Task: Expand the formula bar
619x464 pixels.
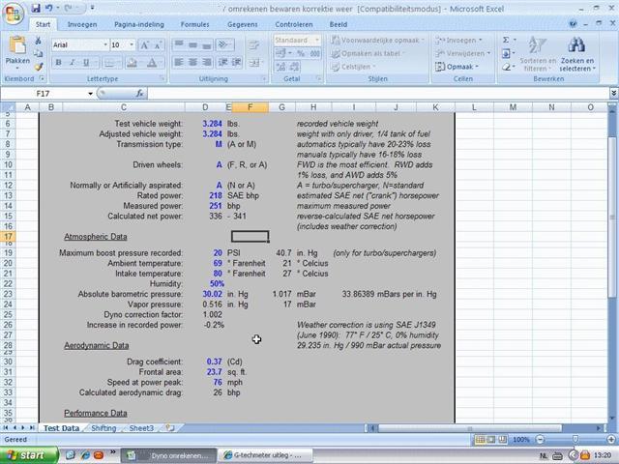Action: [x=613, y=94]
